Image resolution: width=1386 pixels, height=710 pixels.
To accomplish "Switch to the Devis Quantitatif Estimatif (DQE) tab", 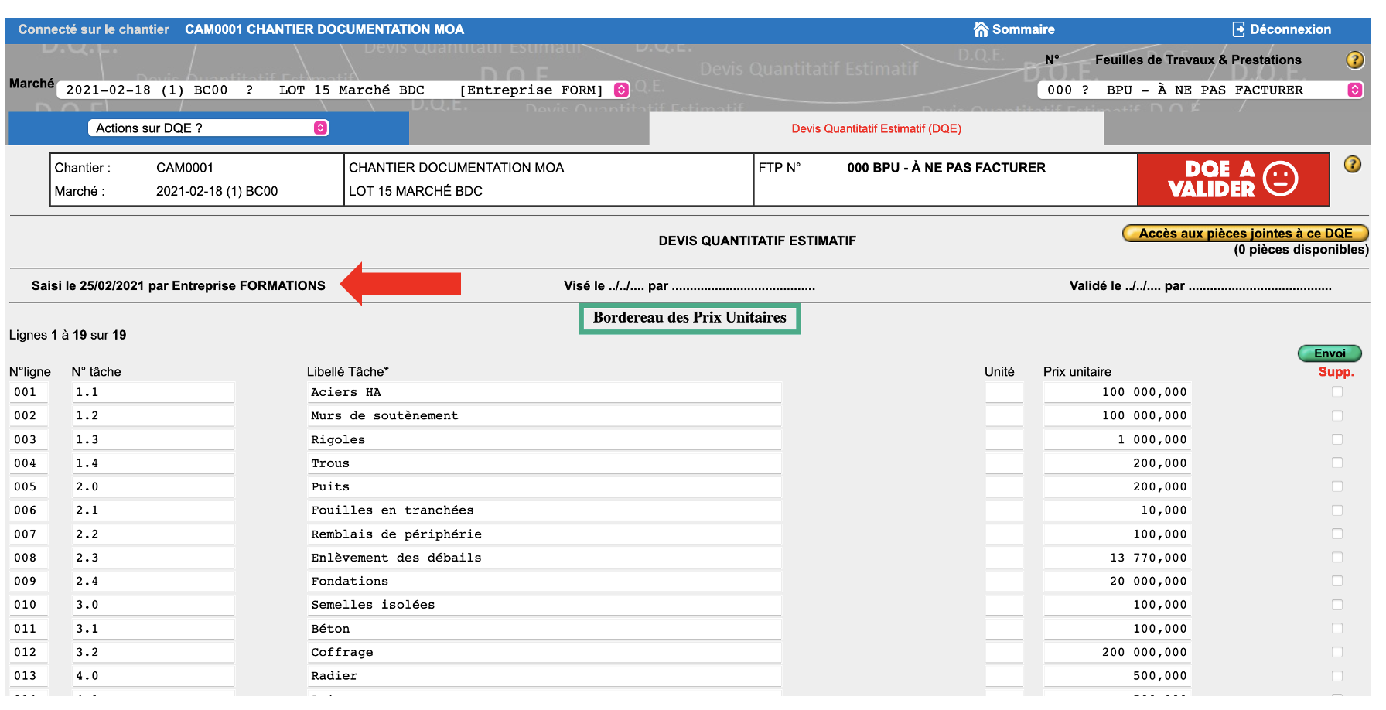I will pyautogui.click(x=876, y=128).
